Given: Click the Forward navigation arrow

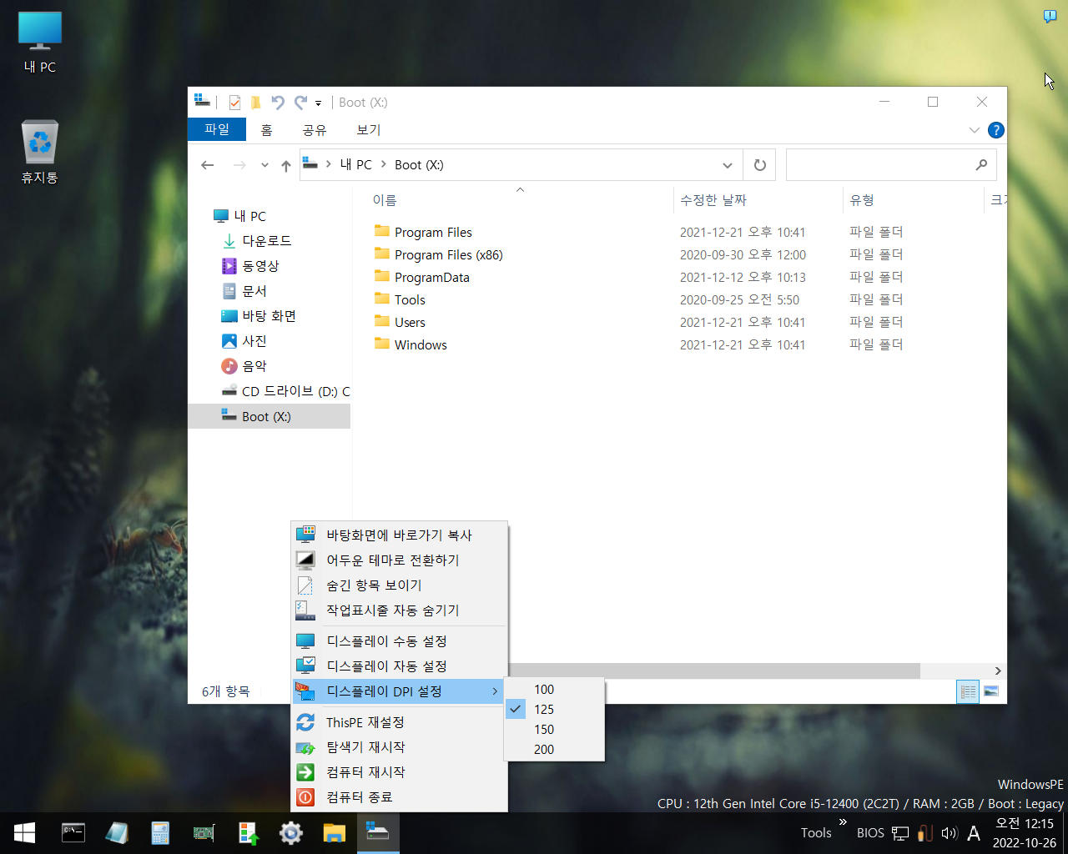Looking at the screenshot, I should 239,165.
